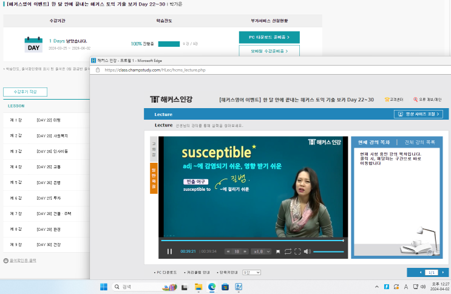Open system volume tray icon

[x=423, y=287]
